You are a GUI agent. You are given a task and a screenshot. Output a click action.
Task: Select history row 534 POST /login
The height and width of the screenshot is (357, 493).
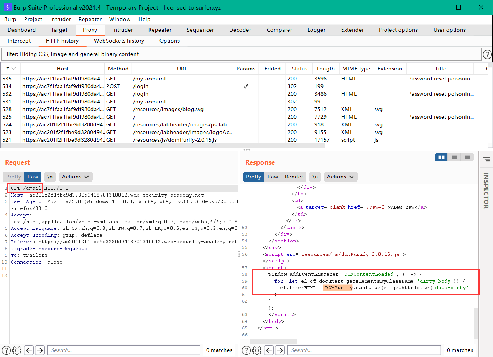243,86
